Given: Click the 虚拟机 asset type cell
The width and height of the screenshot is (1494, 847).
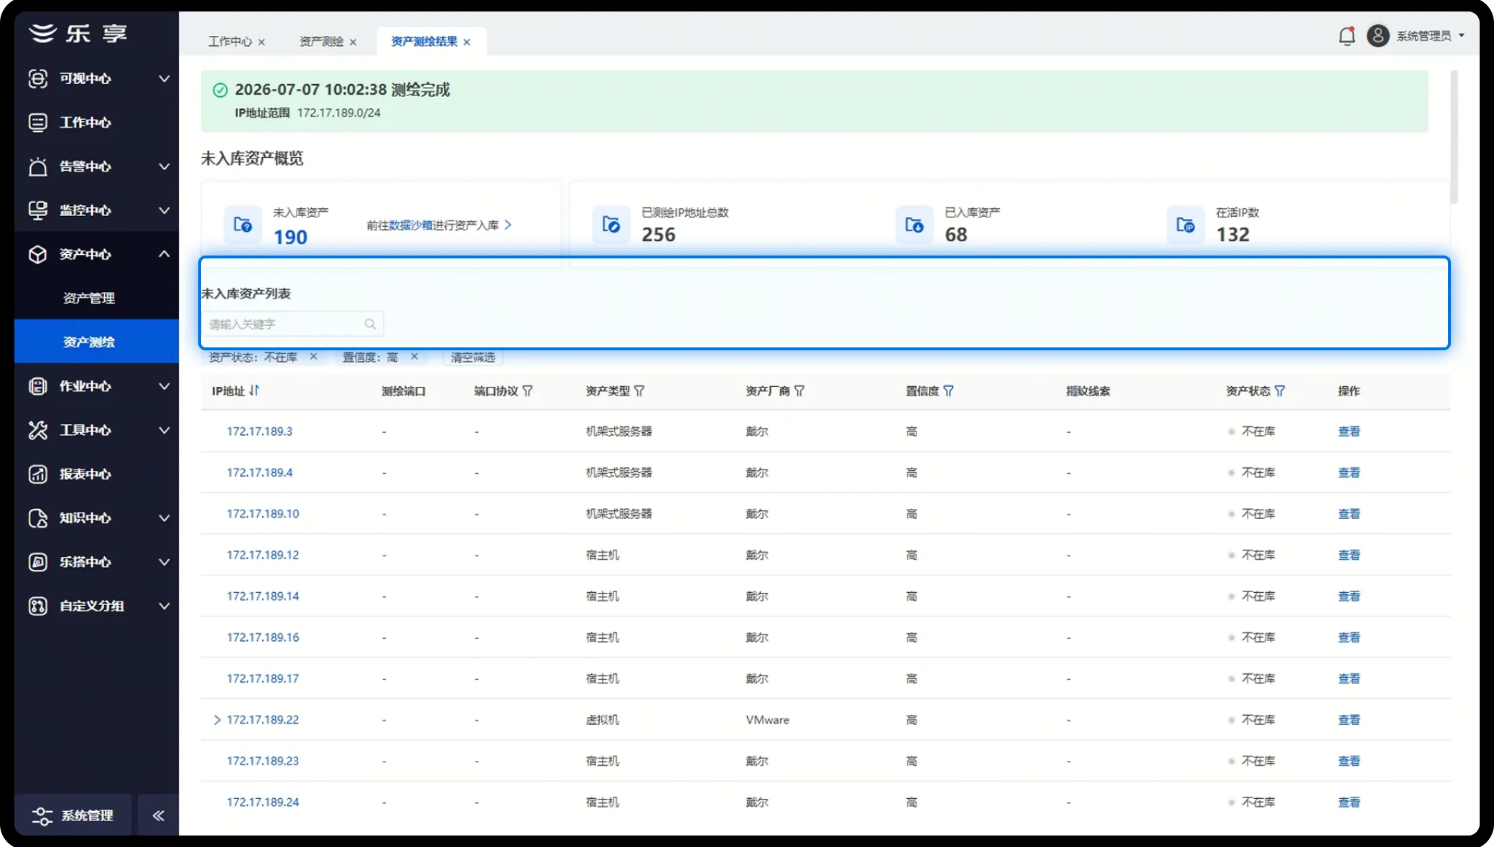Looking at the screenshot, I should pos(602,720).
